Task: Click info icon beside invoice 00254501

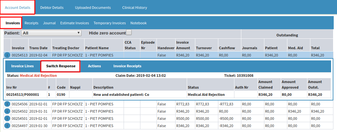Action: click(x=7, y=119)
